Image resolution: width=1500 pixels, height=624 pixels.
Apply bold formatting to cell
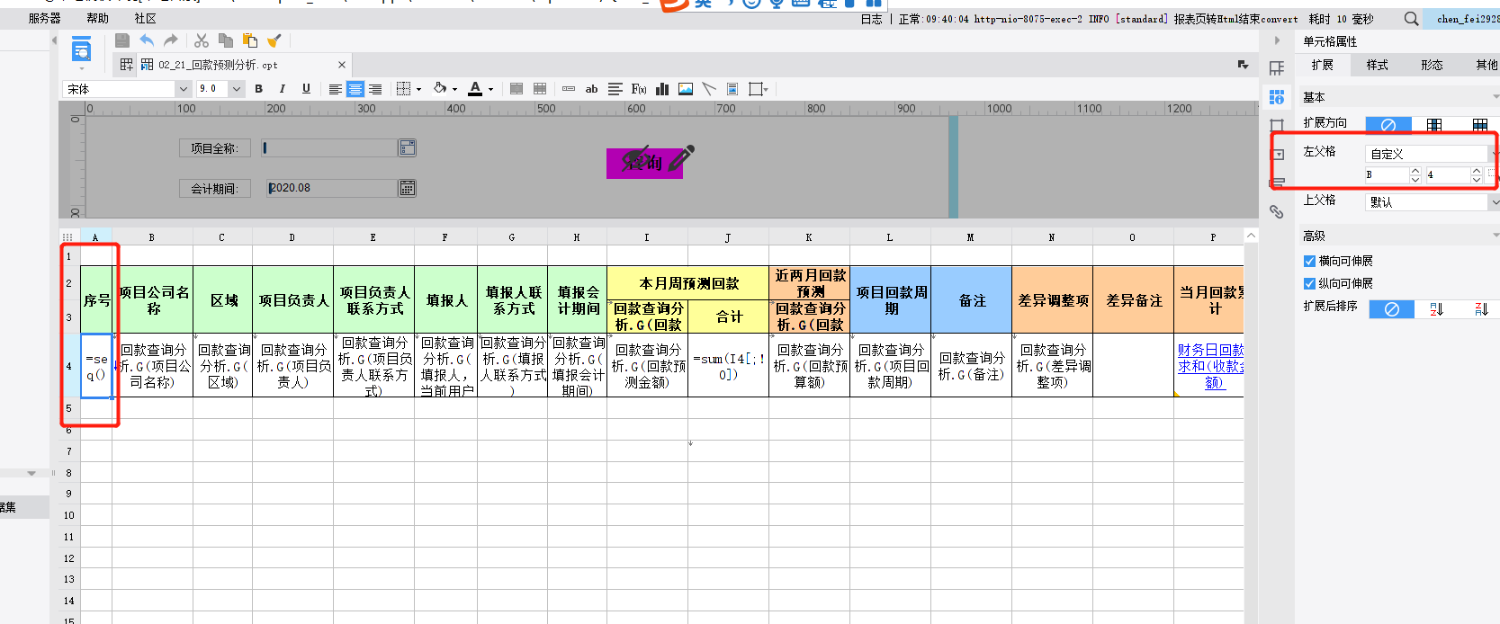click(x=259, y=89)
